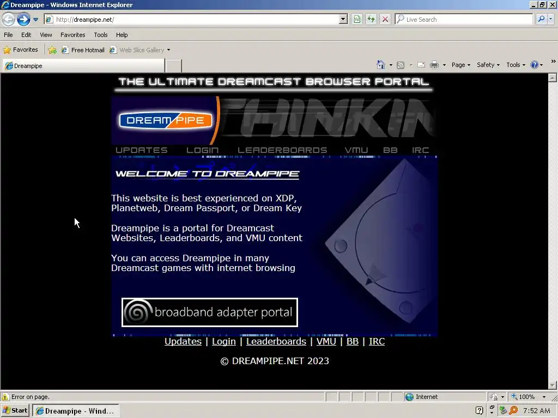Click the Search magnifier button
Image resolution: width=558 pixels, height=418 pixels.
pyautogui.click(x=541, y=20)
